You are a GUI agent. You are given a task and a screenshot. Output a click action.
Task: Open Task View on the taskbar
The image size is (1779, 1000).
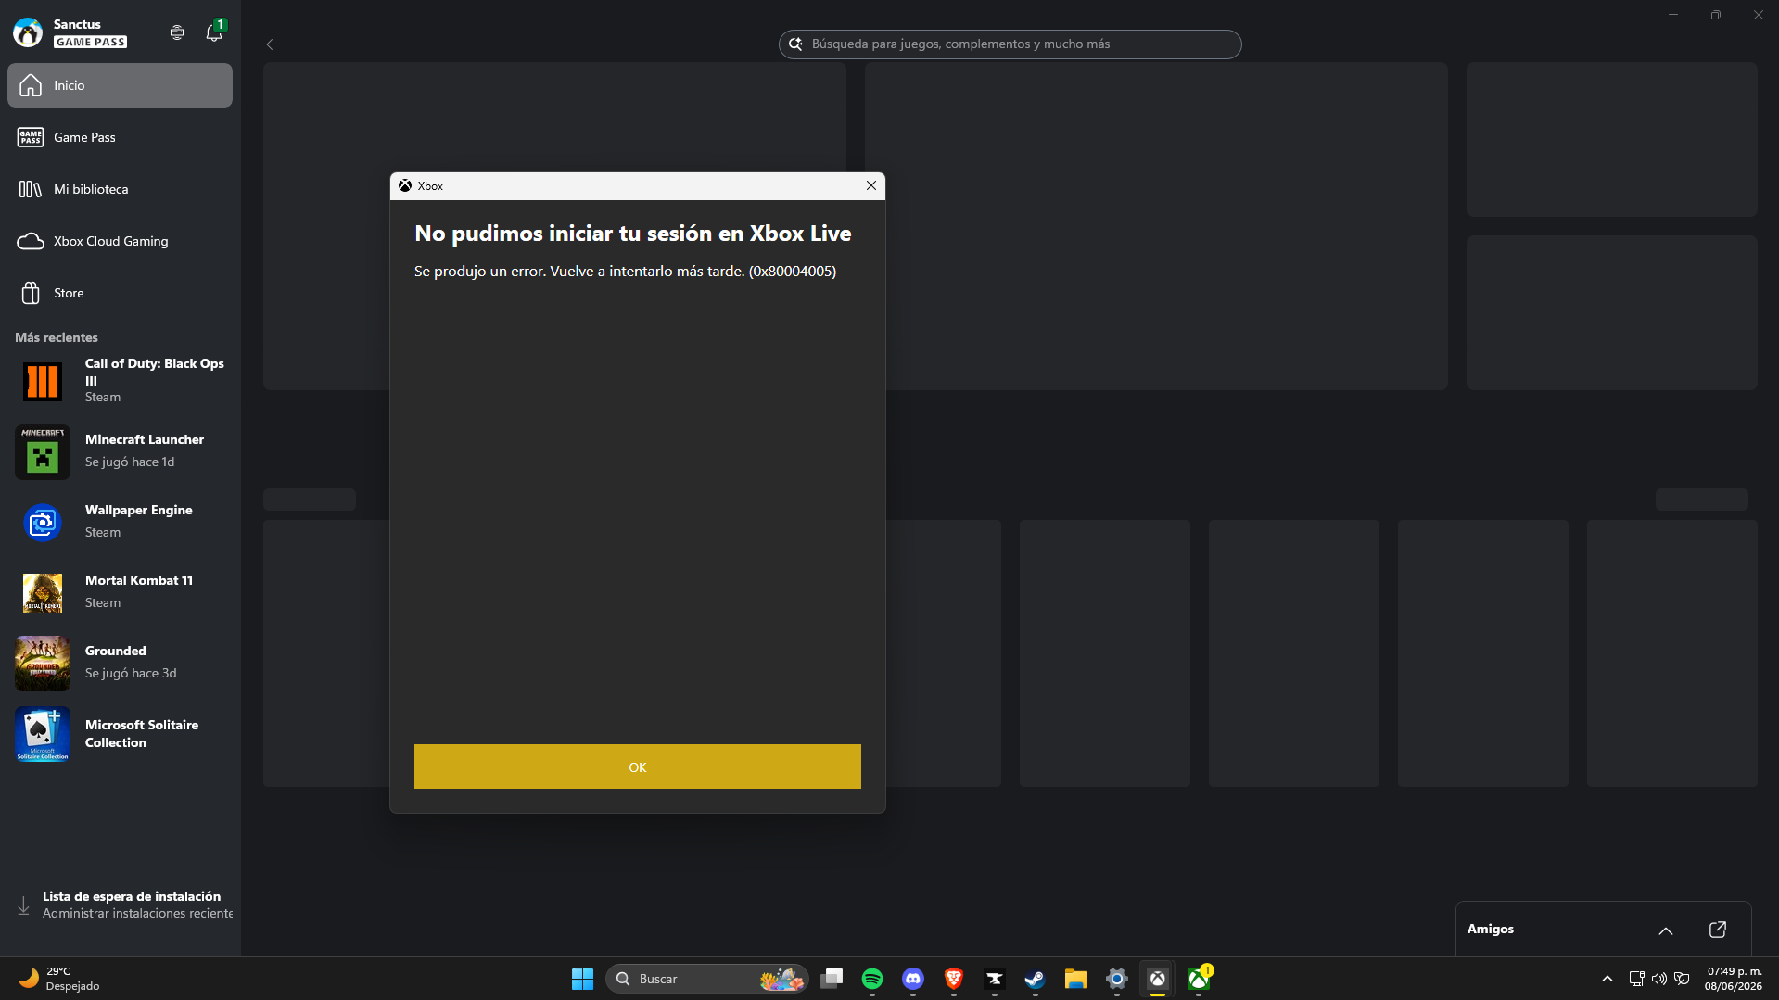[x=832, y=979]
